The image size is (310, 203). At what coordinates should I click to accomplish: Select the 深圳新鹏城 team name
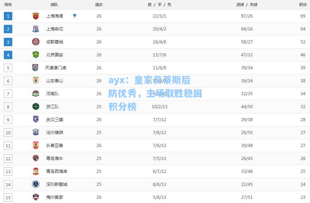pos(57,184)
